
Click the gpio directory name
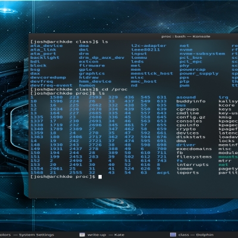tap(86, 70)
